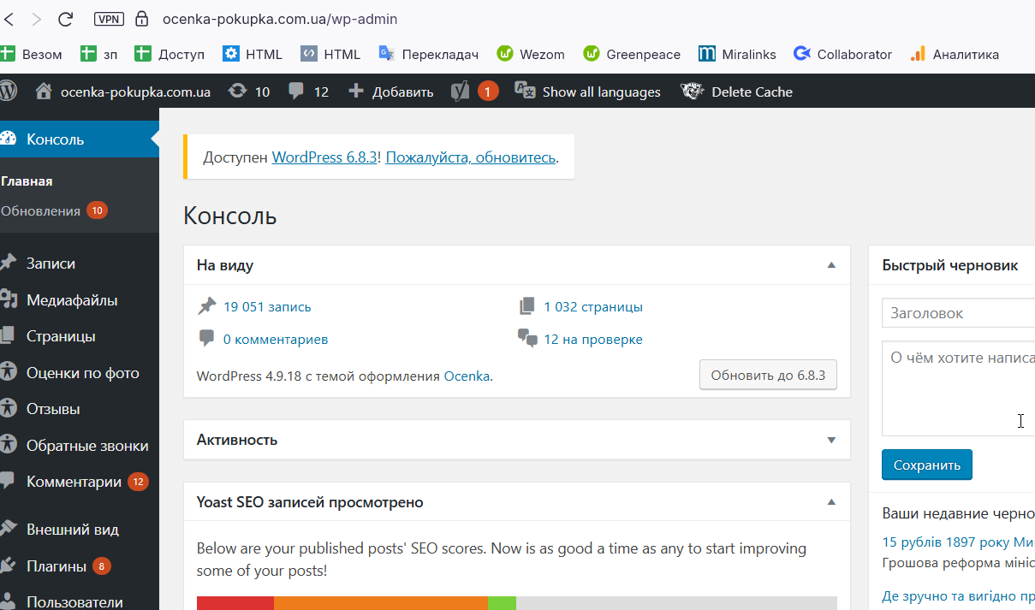Click the Заголовок input field

(958, 313)
